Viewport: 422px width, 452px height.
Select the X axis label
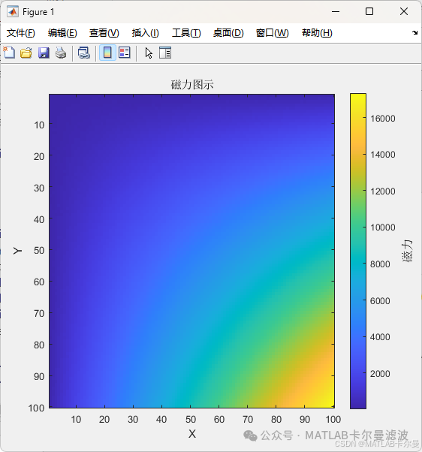click(192, 433)
